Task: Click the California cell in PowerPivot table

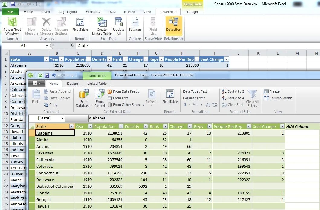Action: coord(55,160)
